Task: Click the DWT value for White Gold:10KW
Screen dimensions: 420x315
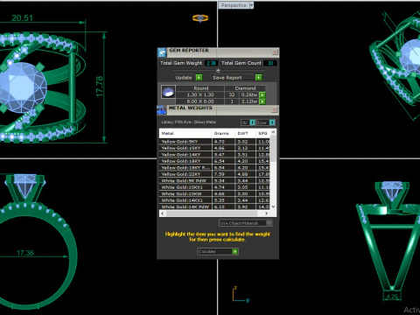Action: click(245, 194)
